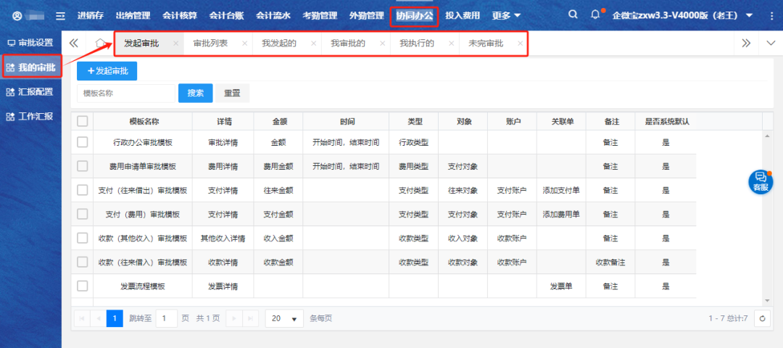Open the notification bell

coord(596,14)
